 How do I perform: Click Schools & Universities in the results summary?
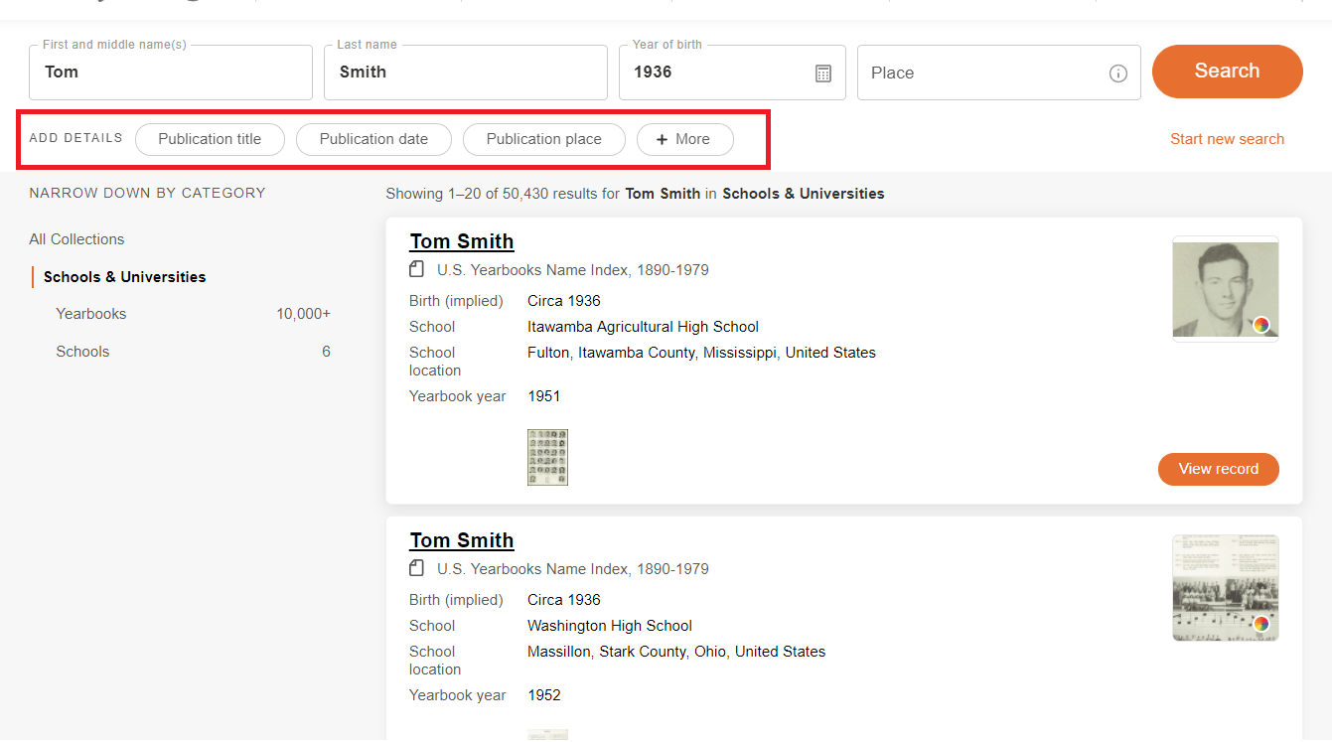point(803,194)
